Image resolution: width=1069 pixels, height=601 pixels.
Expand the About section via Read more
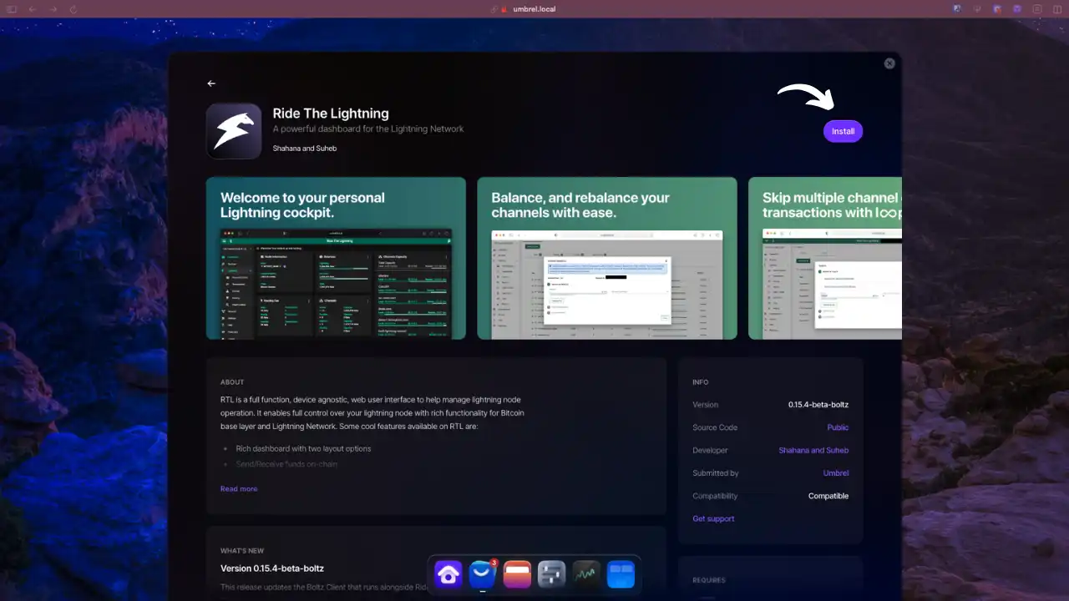pos(239,488)
